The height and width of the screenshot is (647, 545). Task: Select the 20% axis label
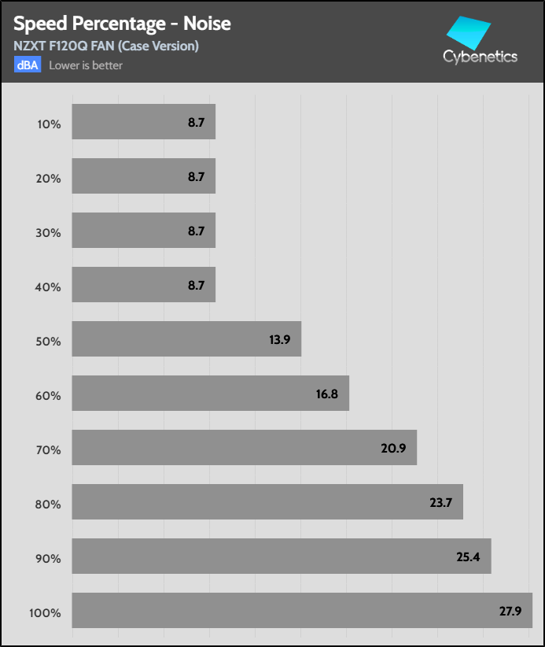[49, 179]
